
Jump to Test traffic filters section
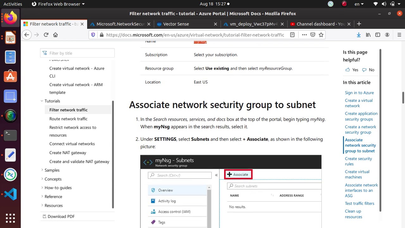tap(359, 204)
